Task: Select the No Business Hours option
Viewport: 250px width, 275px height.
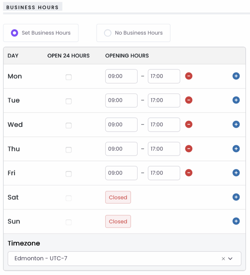Action: click(x=108, y=33)
